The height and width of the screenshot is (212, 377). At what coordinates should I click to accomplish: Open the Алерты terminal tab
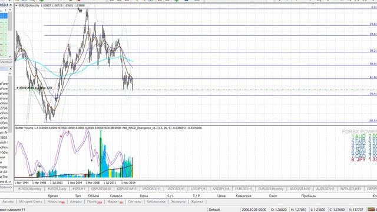pyautogui.click(x=76, y=201)
